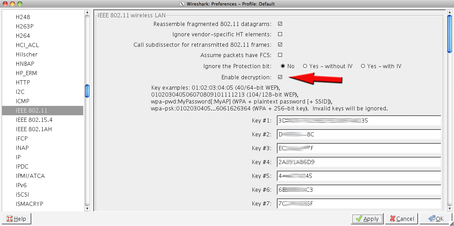
Task: Click the Key #4 input field
Action: [x=359, y=162]
